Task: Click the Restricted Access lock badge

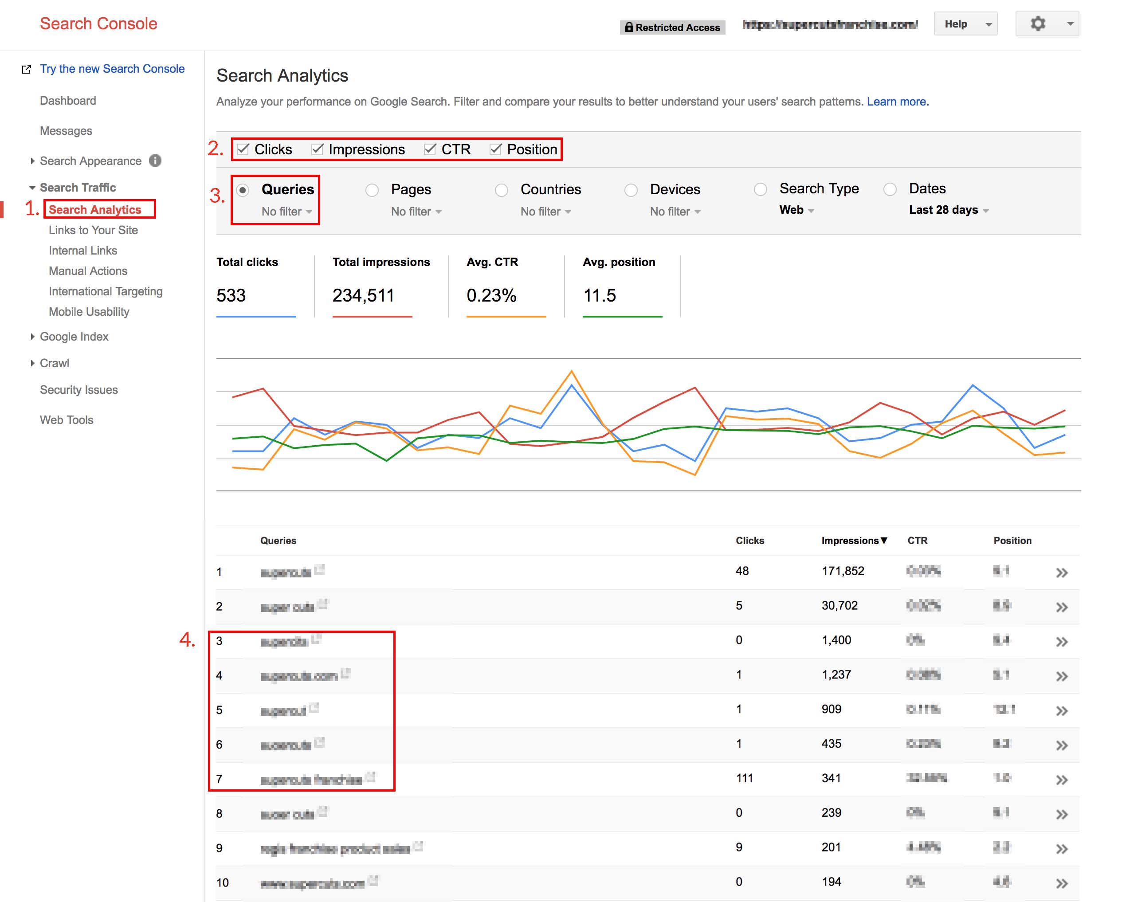Action: 672,27
